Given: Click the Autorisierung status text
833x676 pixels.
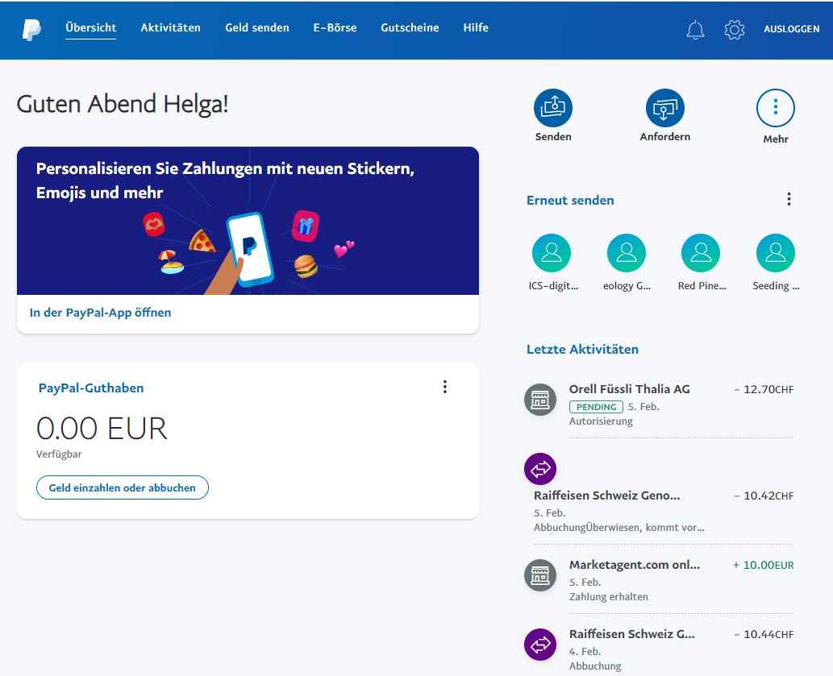Looking at the screenshot, I should (x=601, y=421).
